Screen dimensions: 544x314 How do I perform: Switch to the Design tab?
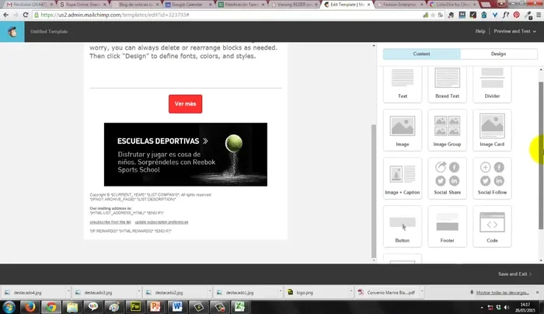(499, 54)
